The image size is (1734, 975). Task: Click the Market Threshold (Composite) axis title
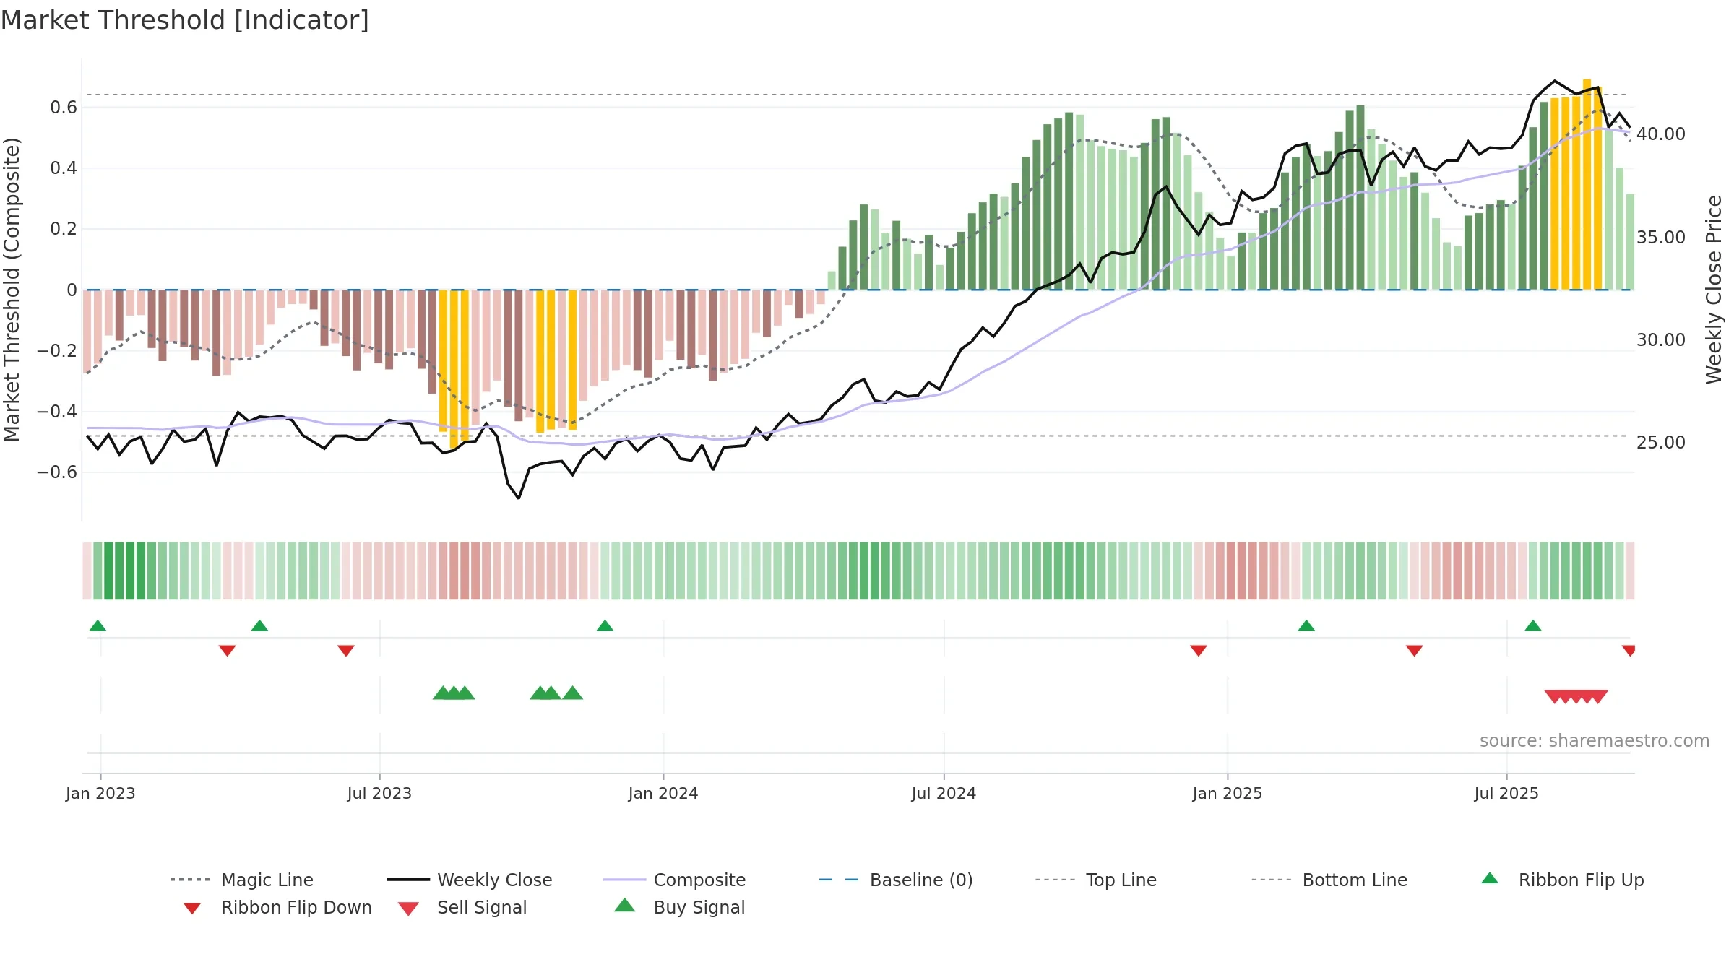pos(12,289)
